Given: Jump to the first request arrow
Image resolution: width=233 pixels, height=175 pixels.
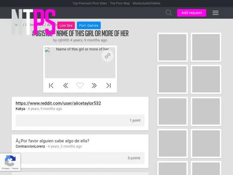Looking at the screenshot, I should click(x=51, y=85).
